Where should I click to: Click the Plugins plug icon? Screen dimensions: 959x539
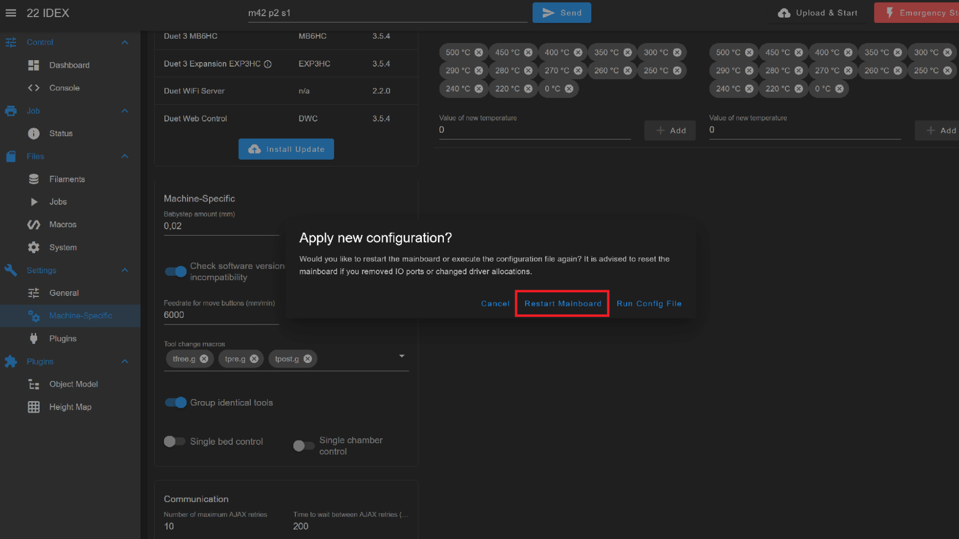[x=34, y=338]
